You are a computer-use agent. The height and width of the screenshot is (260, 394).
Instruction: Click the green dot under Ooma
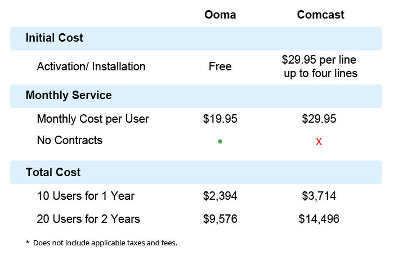[x=220, y=141]
